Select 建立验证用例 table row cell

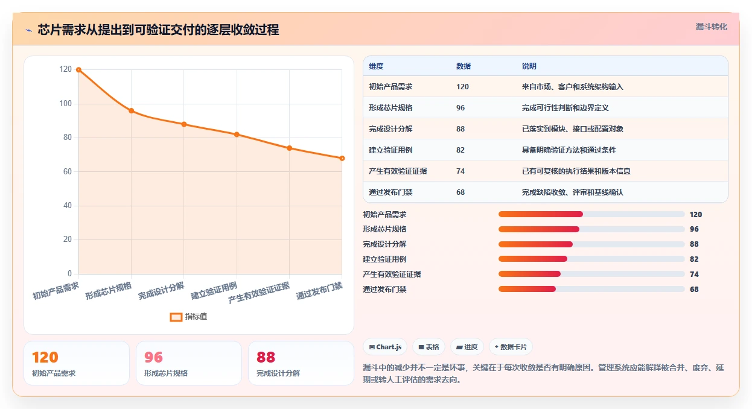coord(390,150)
